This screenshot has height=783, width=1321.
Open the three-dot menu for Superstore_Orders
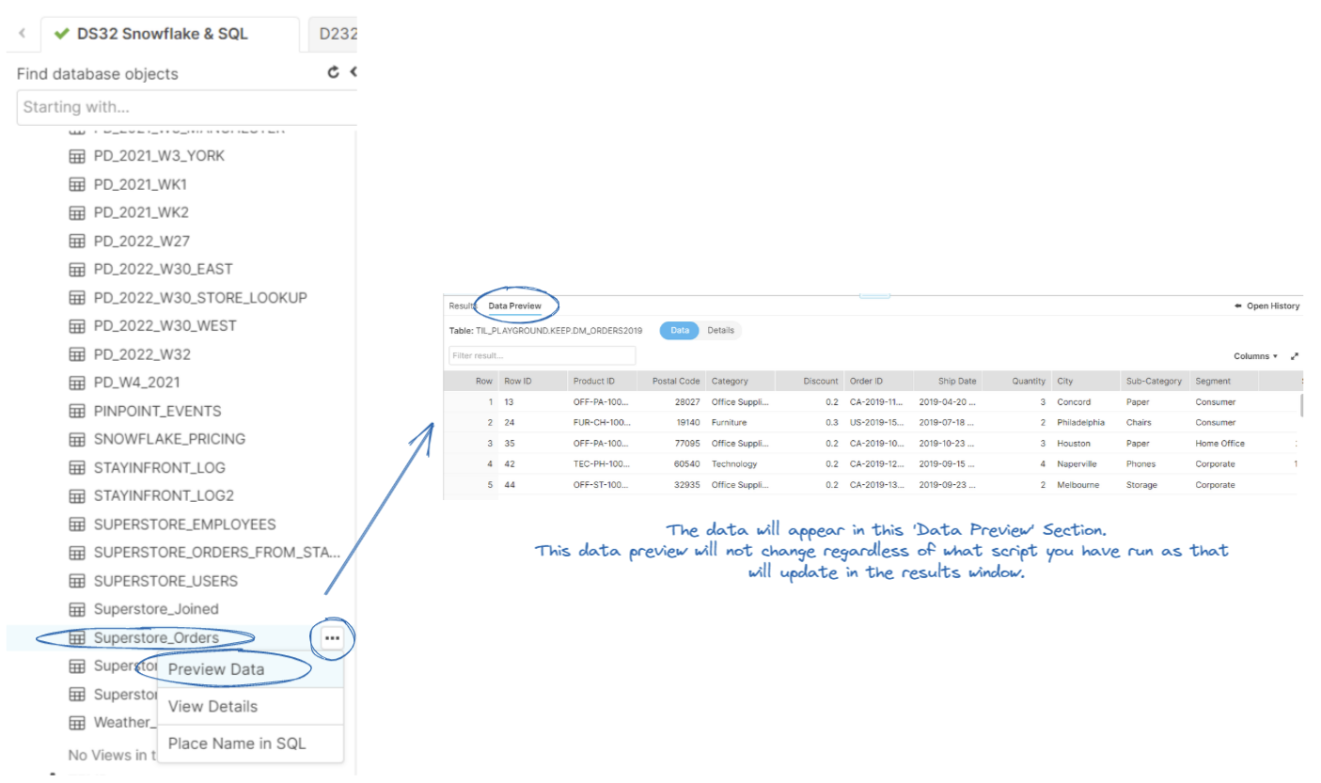pos(332,638)
